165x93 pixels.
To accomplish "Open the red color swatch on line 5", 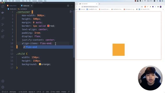I will [48, 26].
